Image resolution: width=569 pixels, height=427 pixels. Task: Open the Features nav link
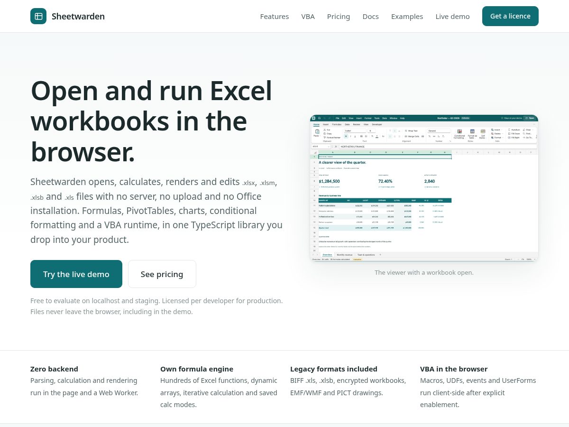[x=274, y=16]
